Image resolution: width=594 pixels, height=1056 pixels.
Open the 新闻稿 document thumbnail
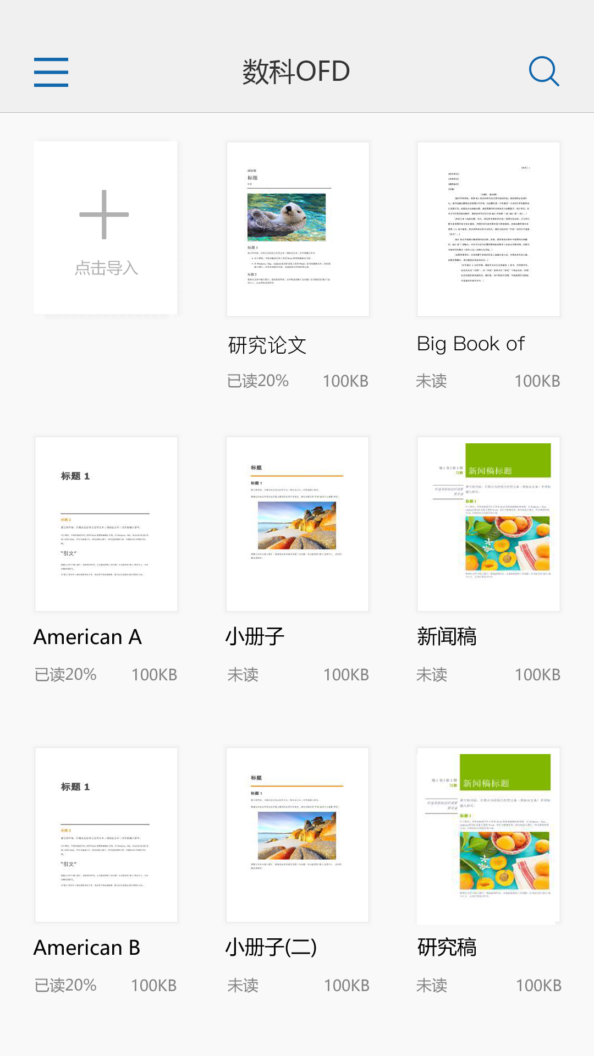tap(488, 524)
